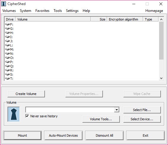Uncheck the Never save history checkbox
The height and width of the screenshot is (145, 168).
tap(27, 116)
